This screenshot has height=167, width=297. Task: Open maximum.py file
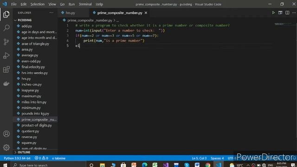[x=31, y=96]
